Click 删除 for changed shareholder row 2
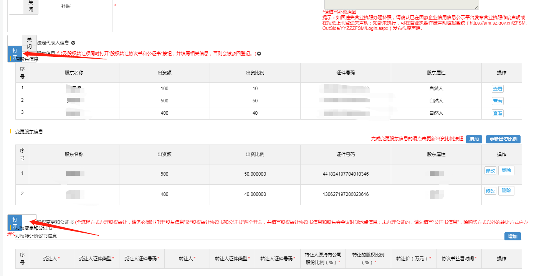The height and width of the screenshot is (276, 534). point(506,191)
